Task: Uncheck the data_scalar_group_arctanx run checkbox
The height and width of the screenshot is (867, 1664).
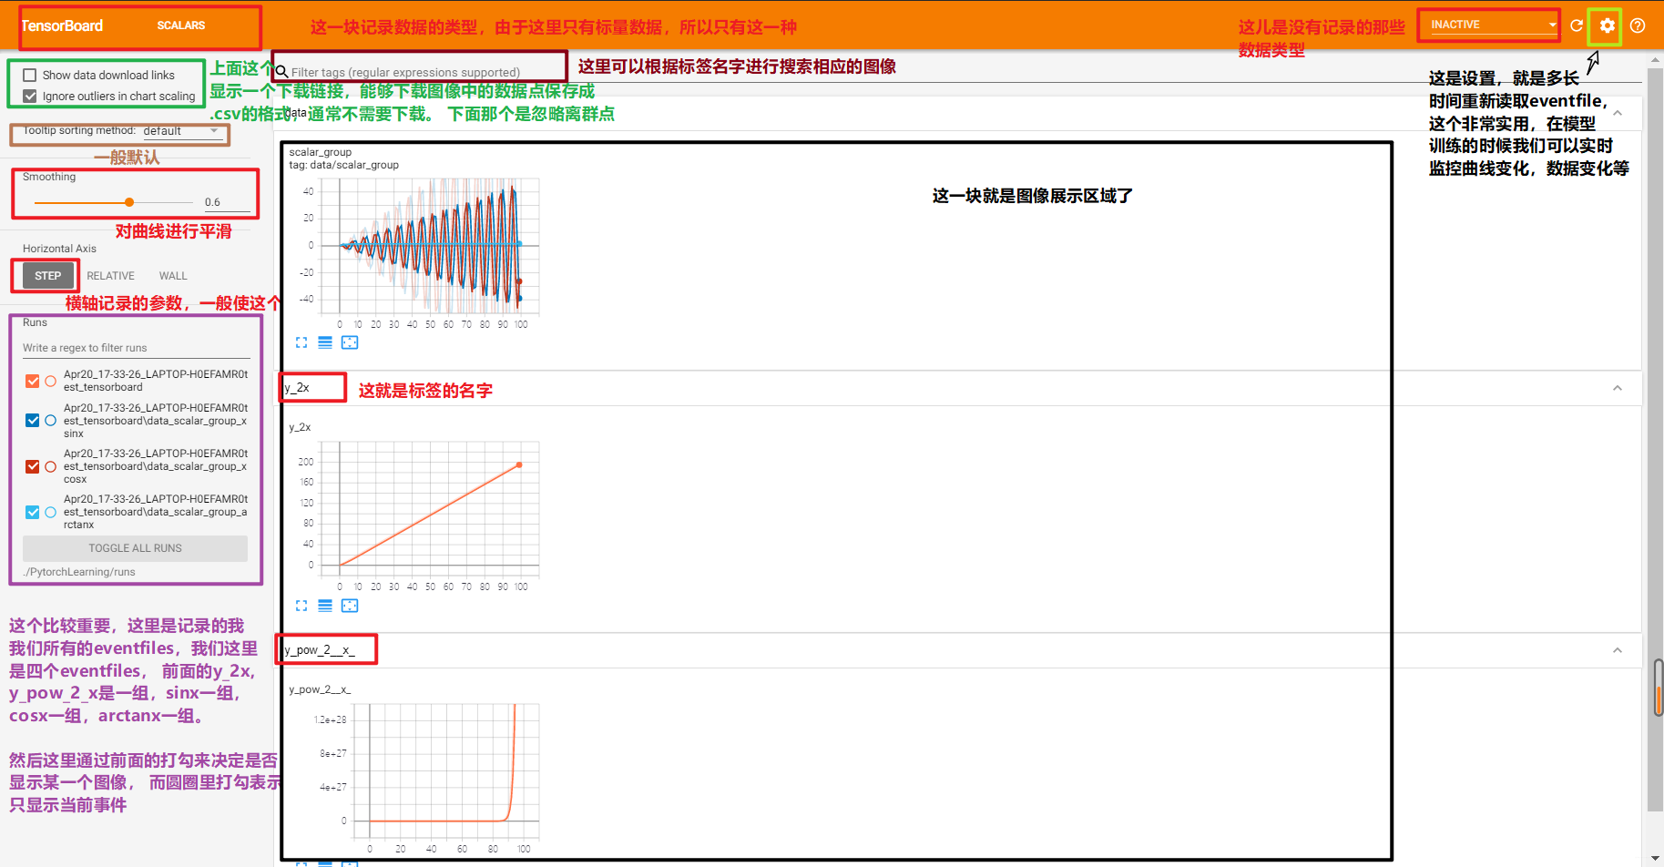Action: (33, 512)
